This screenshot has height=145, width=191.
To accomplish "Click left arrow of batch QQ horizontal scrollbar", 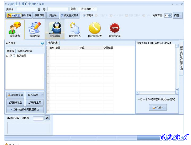I will [138, 93].
